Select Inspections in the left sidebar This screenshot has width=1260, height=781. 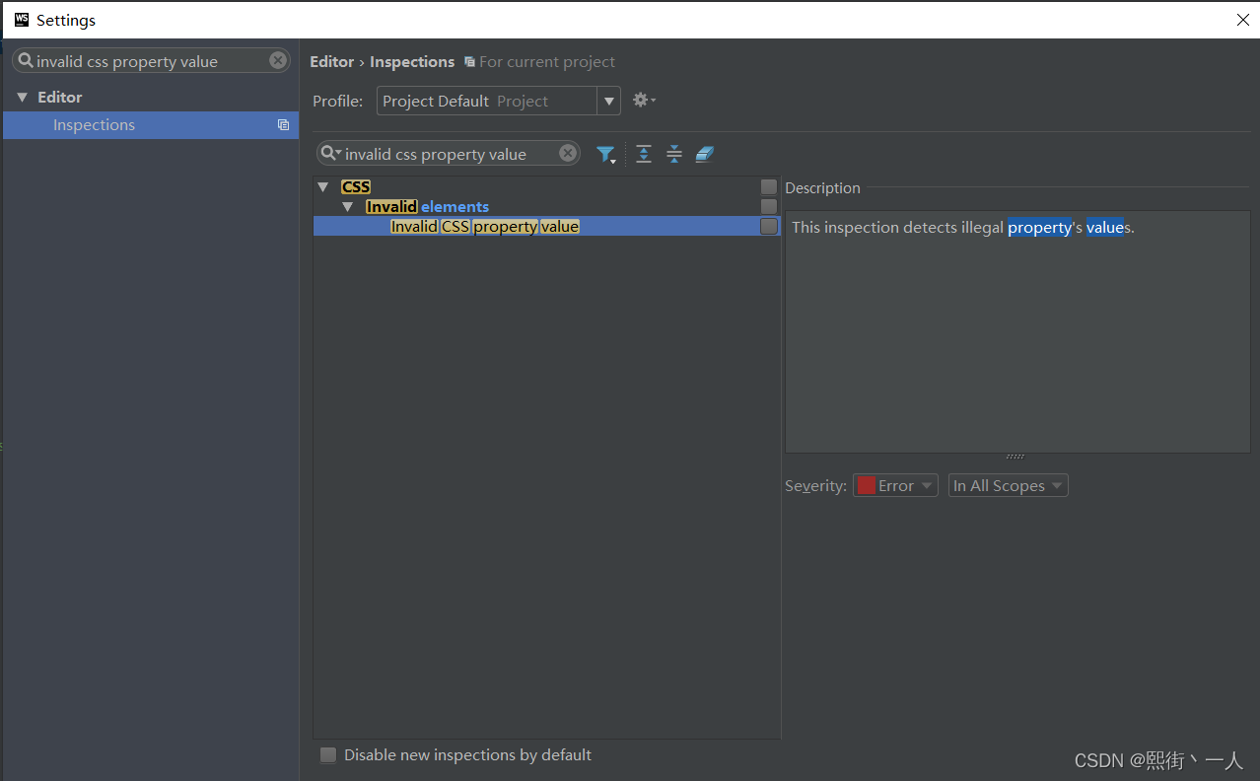94,125
